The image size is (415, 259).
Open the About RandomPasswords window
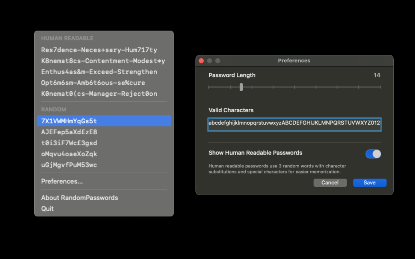[80, 198]
